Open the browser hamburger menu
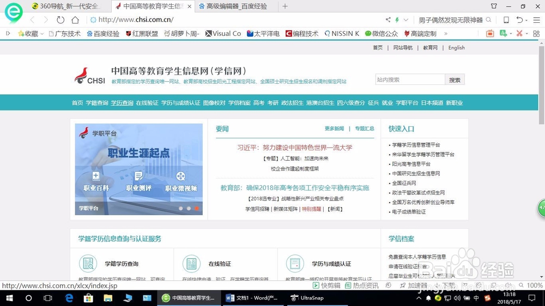The width and height of the screenshot is (545, 306). [x=537, y=20]
